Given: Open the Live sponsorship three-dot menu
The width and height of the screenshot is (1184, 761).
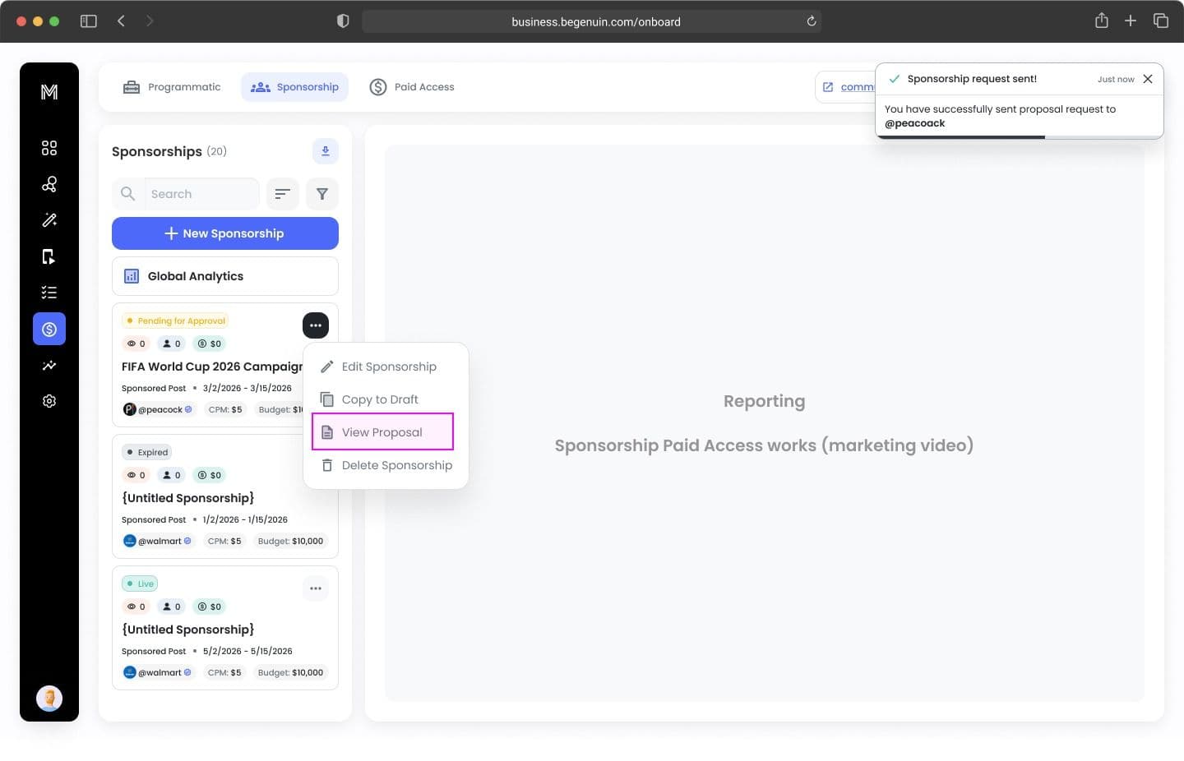Looking at the screenshot, I should click(316, 588).
